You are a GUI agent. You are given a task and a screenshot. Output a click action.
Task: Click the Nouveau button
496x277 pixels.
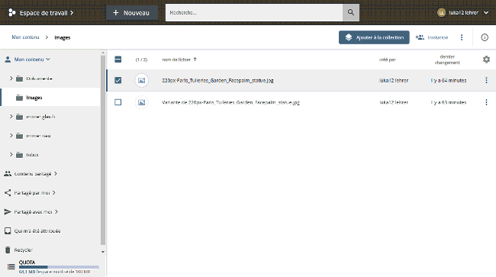(x=132, y=13)
